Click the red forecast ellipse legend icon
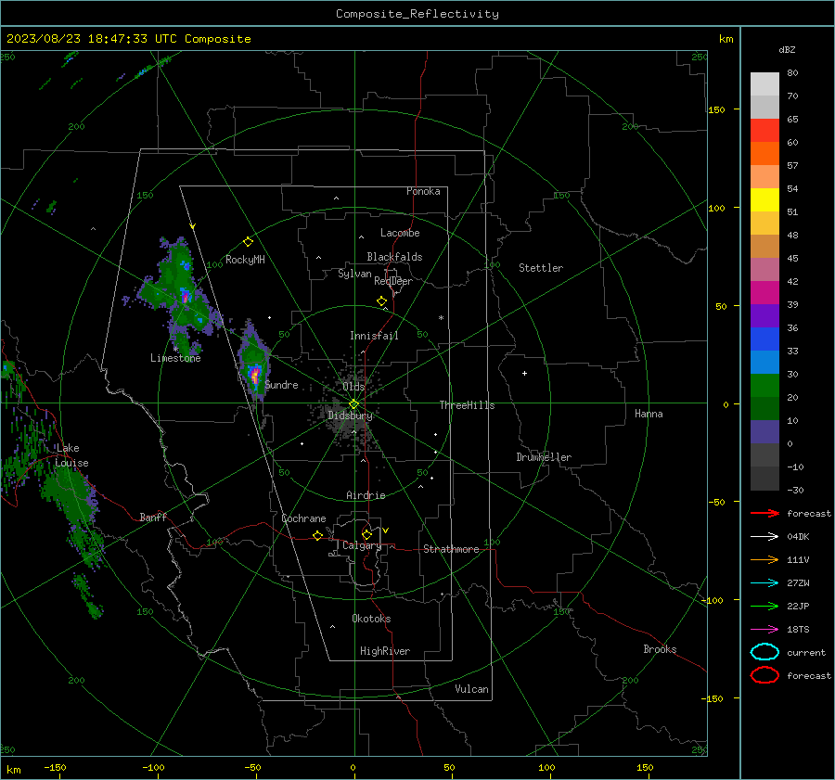This screenshot has width=835, height=780. pyautogui.click(x=764, y=675)
